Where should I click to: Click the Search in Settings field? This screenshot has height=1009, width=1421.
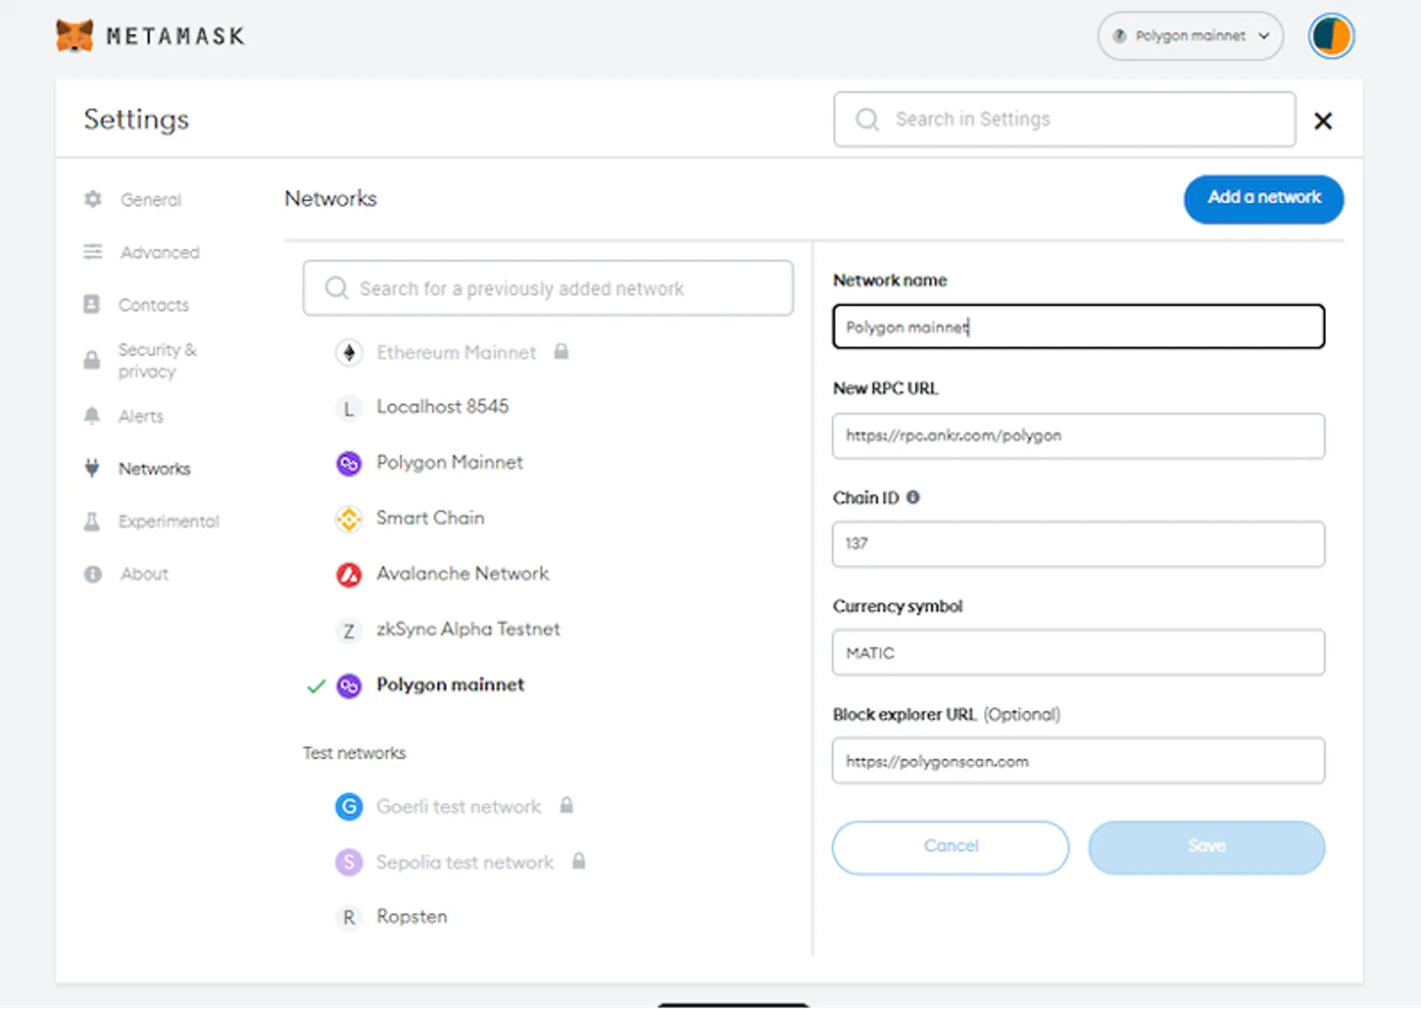tap(1064, 119)
